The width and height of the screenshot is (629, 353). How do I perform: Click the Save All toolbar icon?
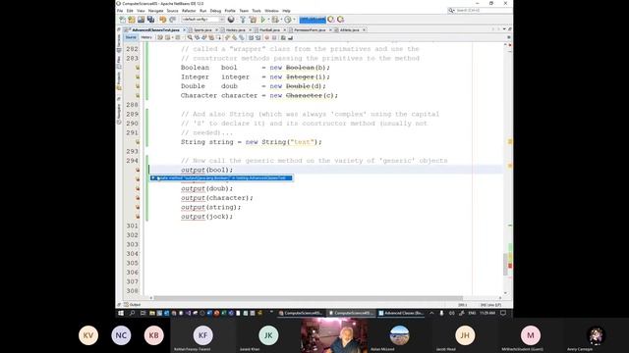[150, 20]
